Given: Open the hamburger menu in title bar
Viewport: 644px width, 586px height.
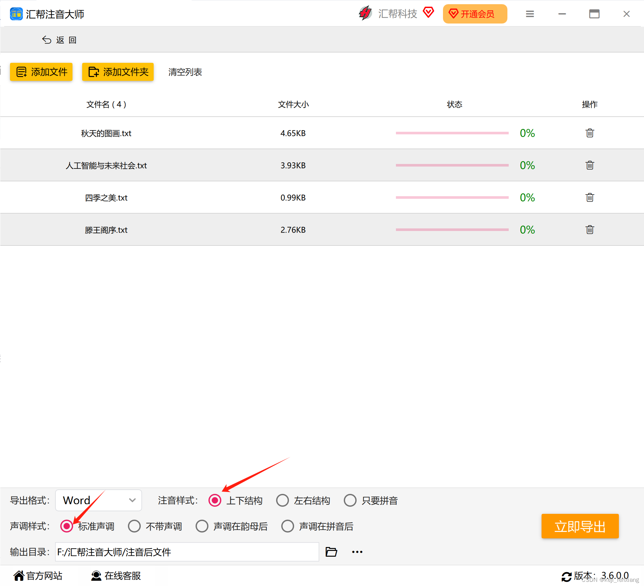Looking at the screenshot, I should coord(530,14).
